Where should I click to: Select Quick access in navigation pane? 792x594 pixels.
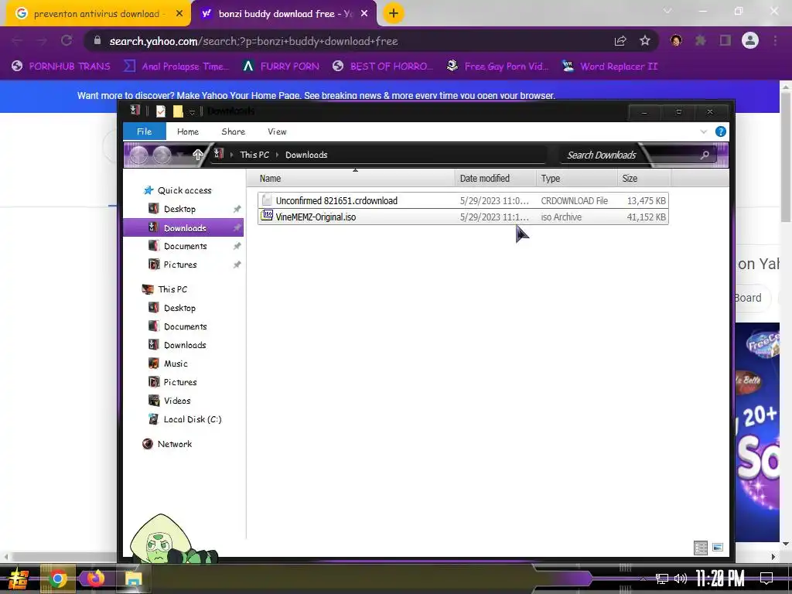click(x=184, y=190)
